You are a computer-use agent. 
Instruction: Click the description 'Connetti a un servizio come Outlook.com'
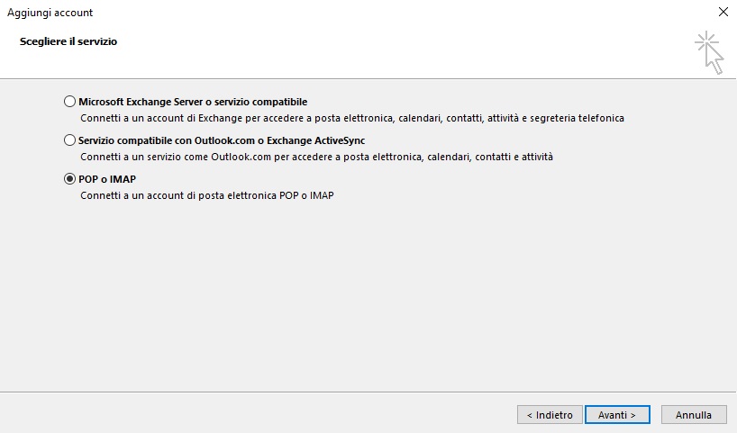click(x=316, y=157)
